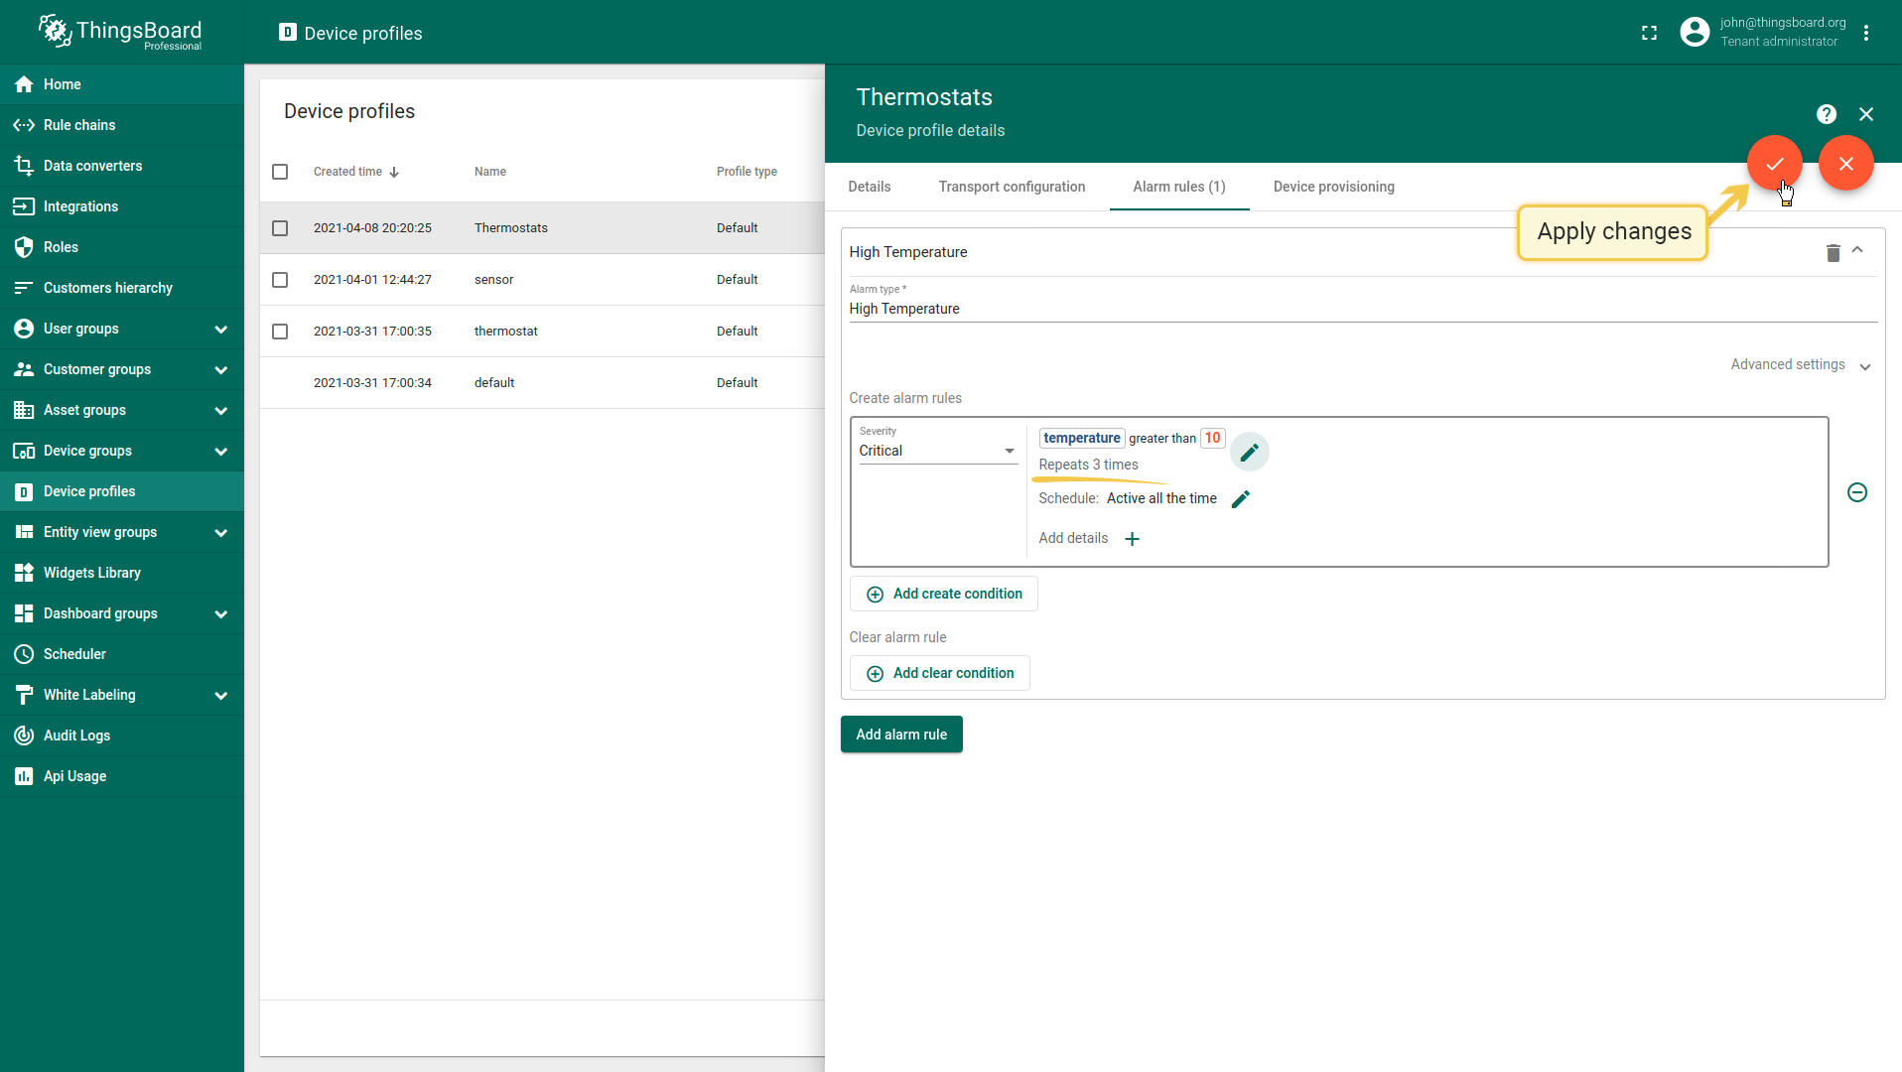This screenshot has height=1072, width=1902.
Task: Switch to Device provisioning tab
Action: (1333, 187)
